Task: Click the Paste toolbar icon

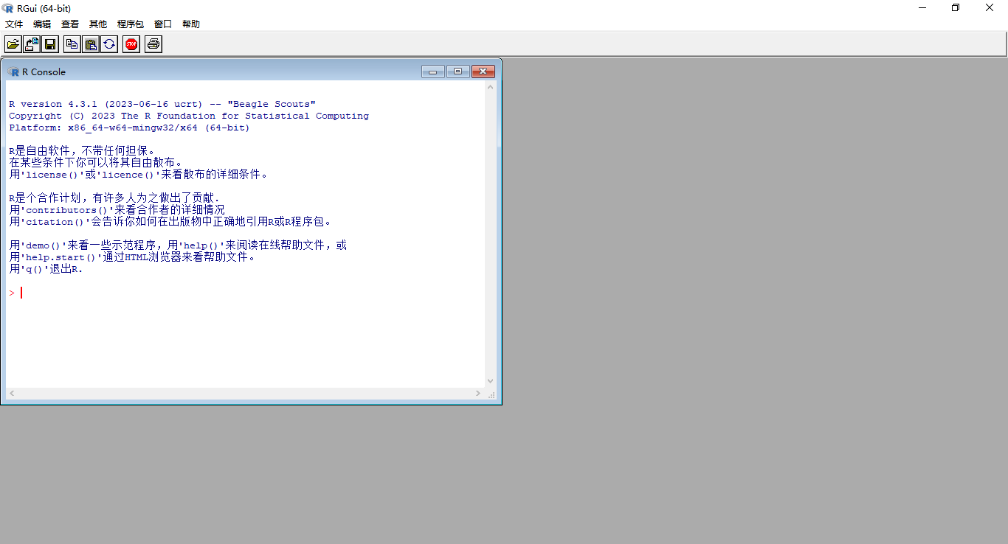Action: [91, 44]
